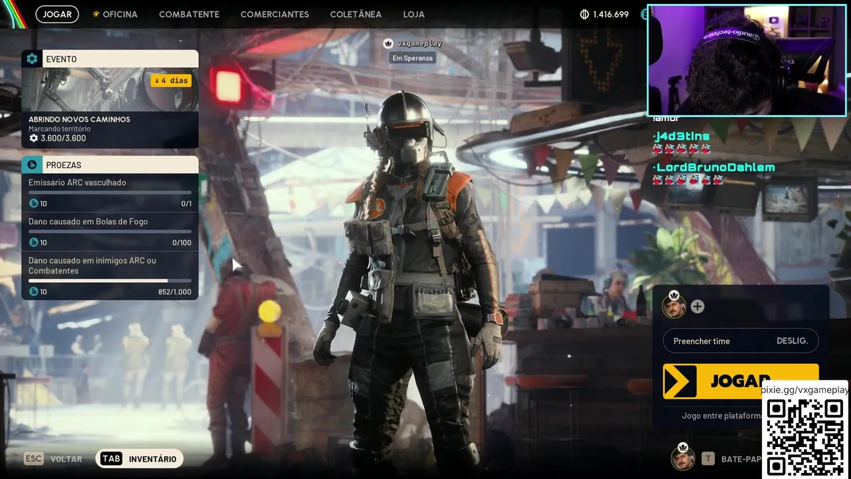Click the emote row under j4d3tins
The width and height of the screenshot is (851, 479).
click(681, 149)
